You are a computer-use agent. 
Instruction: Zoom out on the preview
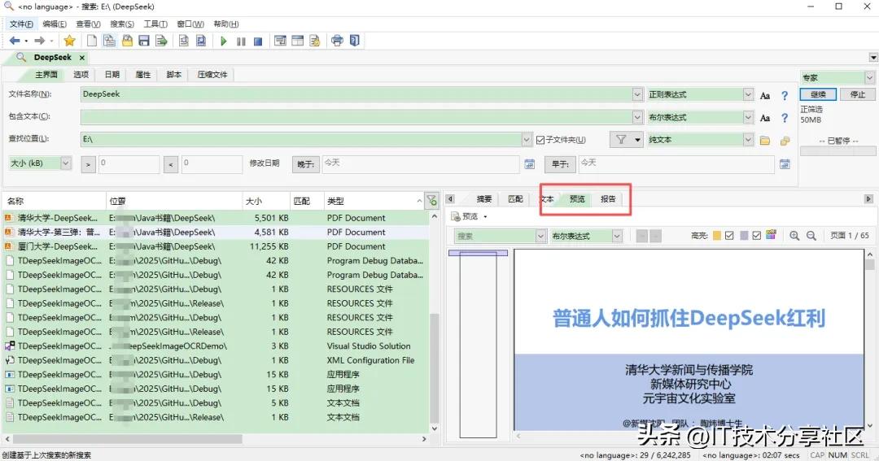point(811,236)
